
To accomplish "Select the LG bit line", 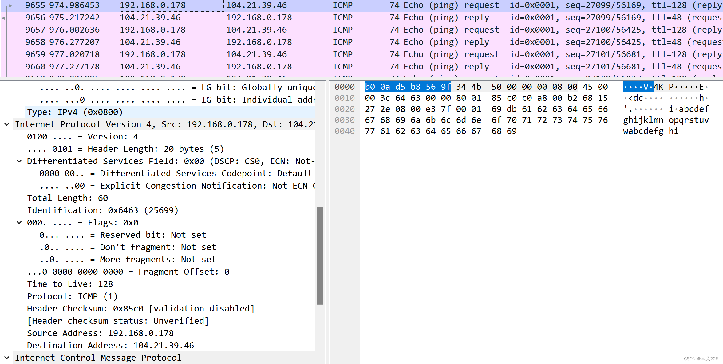I will 177,88.
